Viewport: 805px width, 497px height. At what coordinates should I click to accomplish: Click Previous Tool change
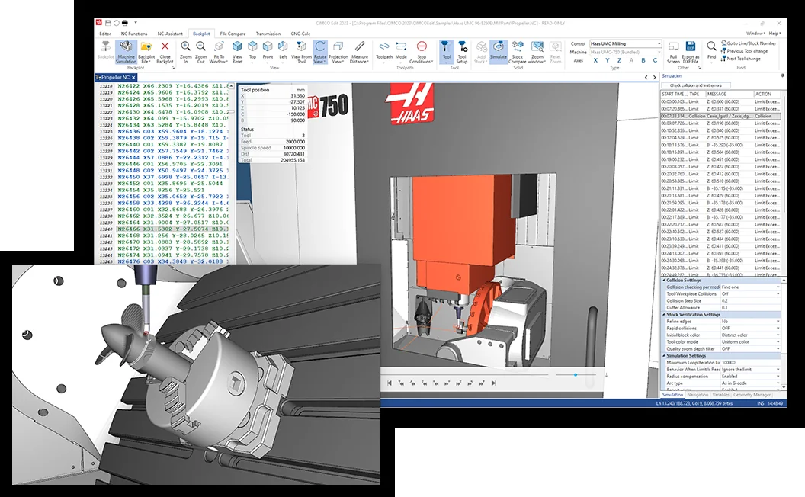[x=745, y=51]
